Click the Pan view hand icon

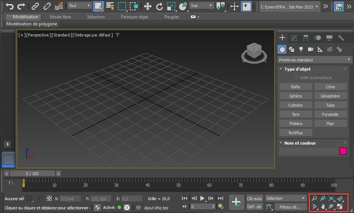click(x=323, y=207)
